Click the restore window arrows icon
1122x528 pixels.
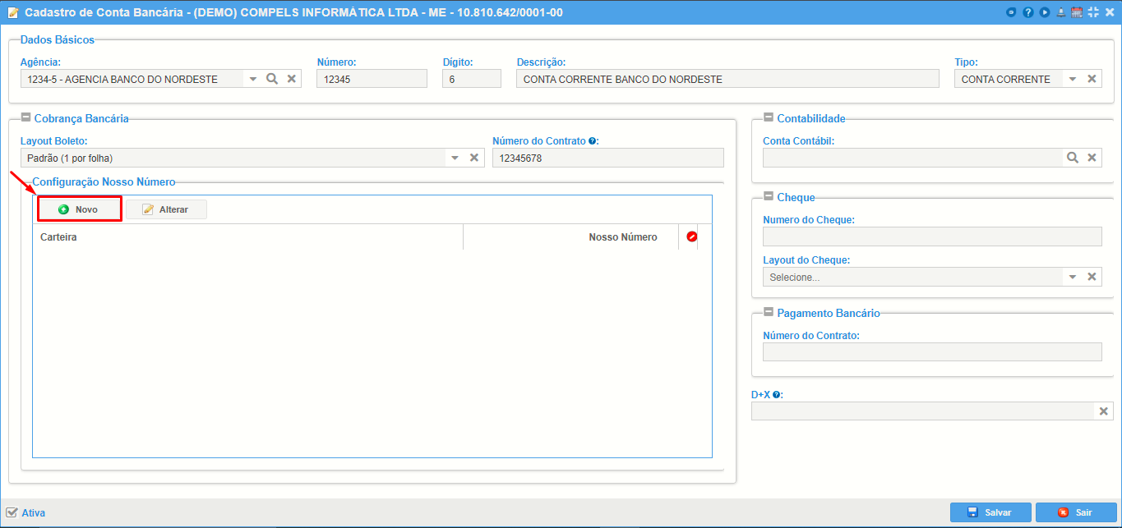pos(1093,12)
